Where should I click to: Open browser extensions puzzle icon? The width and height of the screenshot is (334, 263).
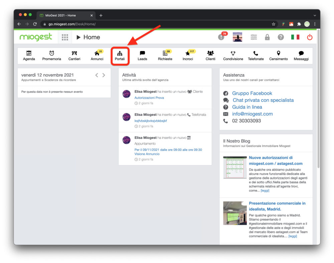tap(299, 24)
